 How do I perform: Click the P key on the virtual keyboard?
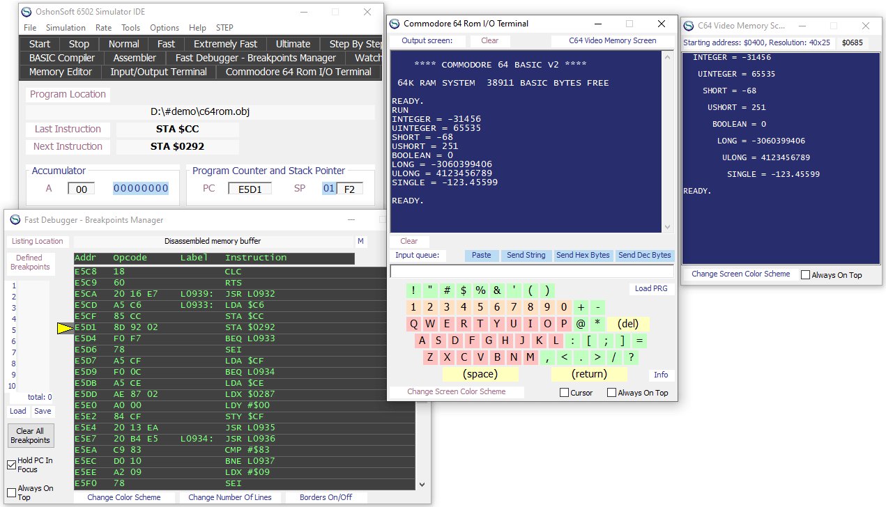tap(564, 324)
